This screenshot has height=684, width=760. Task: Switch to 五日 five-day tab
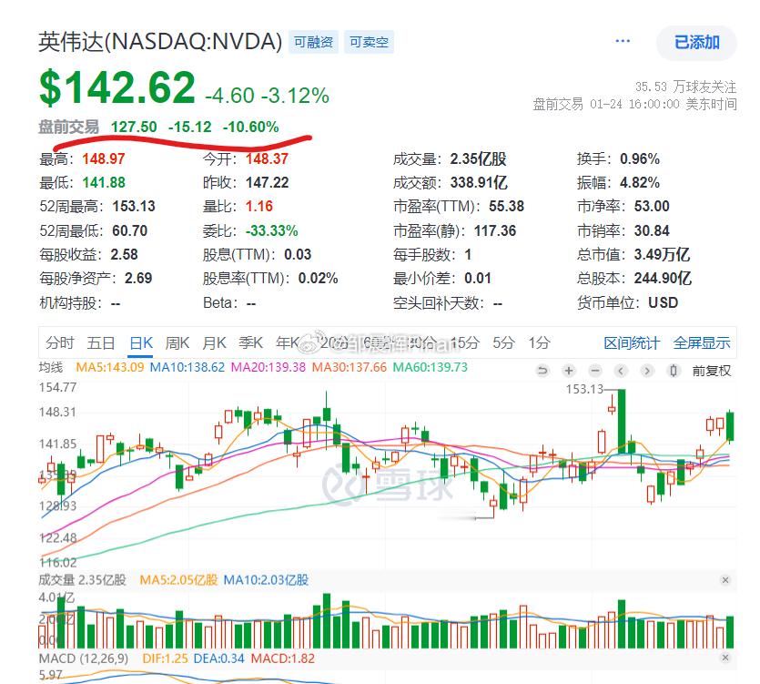coord(101,343)
